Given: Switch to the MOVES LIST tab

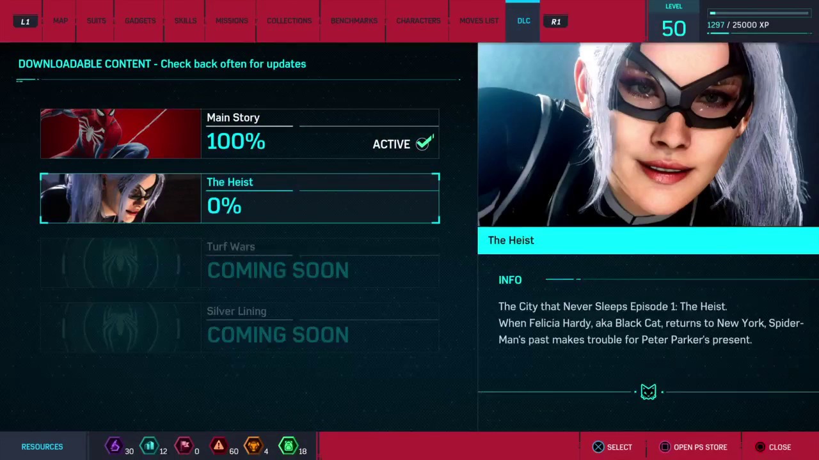Looking at the screenshot, I should click(479, 21).
